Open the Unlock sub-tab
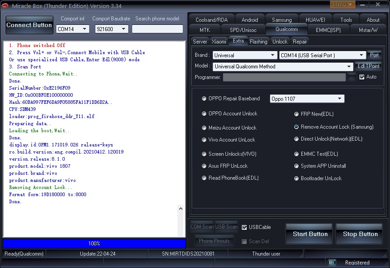 click(280, 42)
